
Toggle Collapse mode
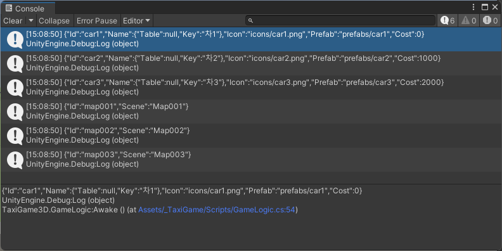[54, 21]
